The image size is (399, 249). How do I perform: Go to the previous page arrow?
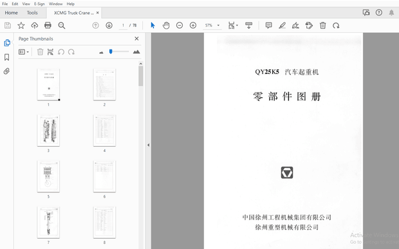click(x=96, y=26)
